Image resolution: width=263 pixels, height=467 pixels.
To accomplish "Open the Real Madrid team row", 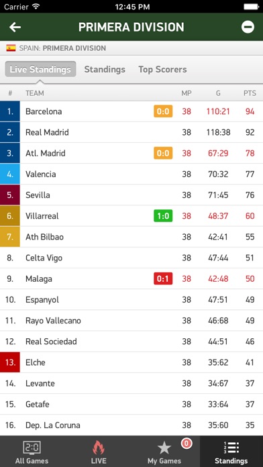I will point(131,132).
